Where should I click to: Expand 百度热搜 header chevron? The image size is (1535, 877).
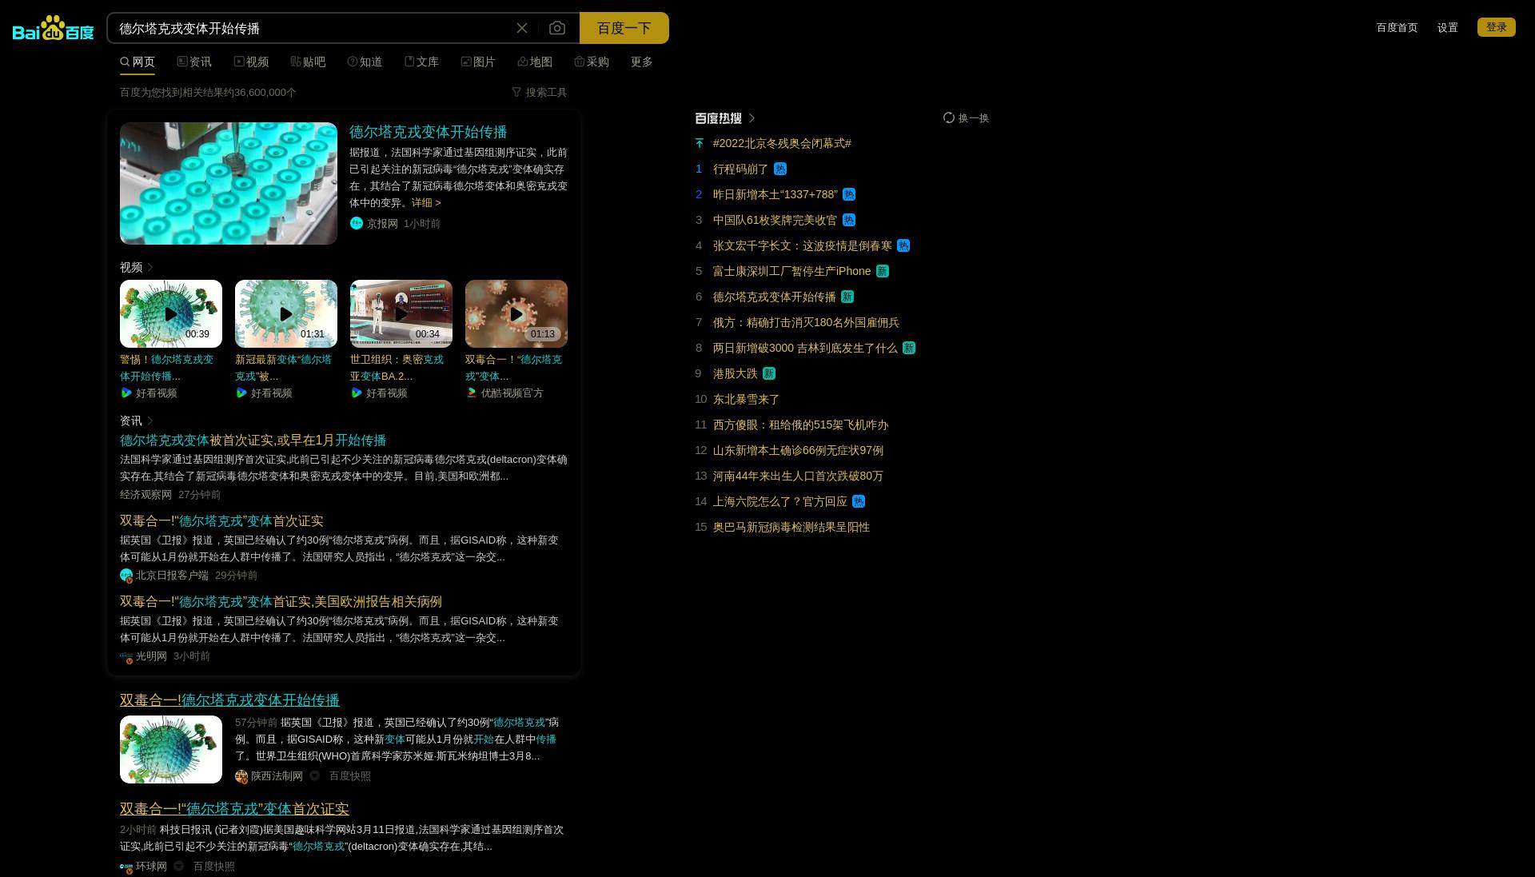coord(752,118)
